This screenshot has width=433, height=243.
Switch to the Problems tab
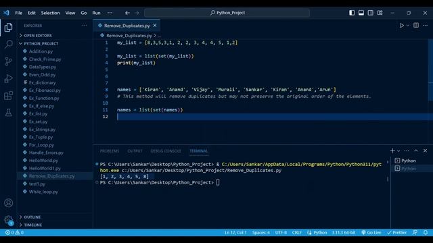110,151
